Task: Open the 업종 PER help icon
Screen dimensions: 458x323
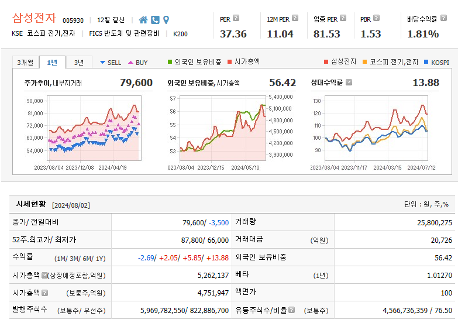Action: point(343,18)
